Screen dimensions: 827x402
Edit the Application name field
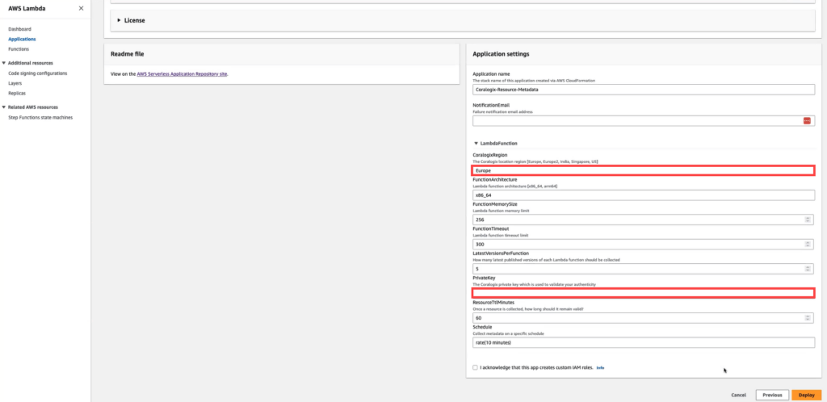click(x=644, y=90)
